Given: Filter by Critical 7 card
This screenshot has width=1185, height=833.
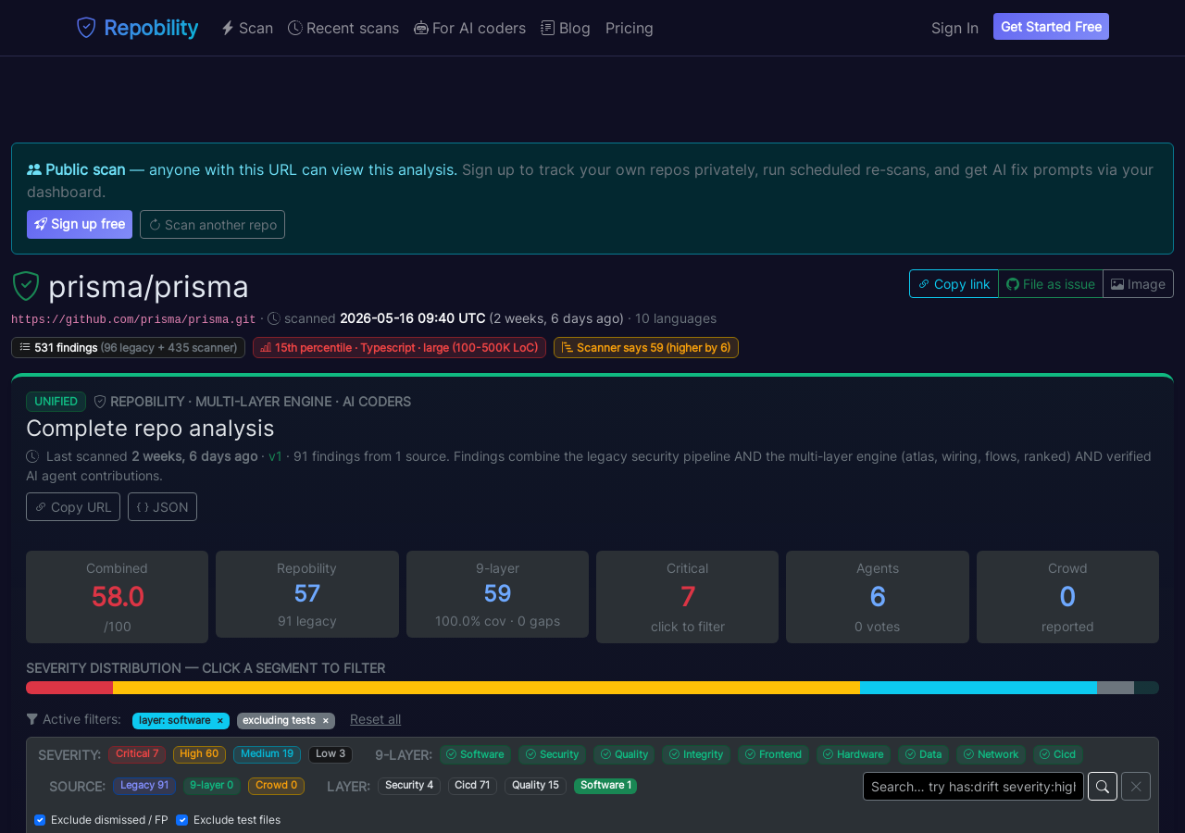Looking at the screenshot, I should (x=687, y=597).
